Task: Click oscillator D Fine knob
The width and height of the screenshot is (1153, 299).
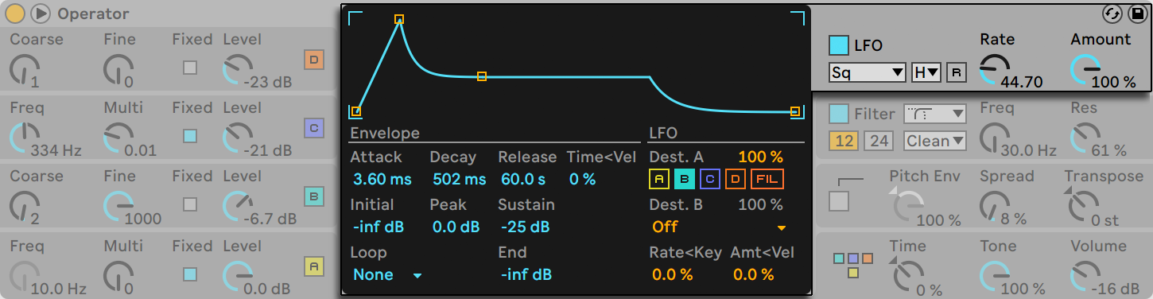Action: coord(118,70)
